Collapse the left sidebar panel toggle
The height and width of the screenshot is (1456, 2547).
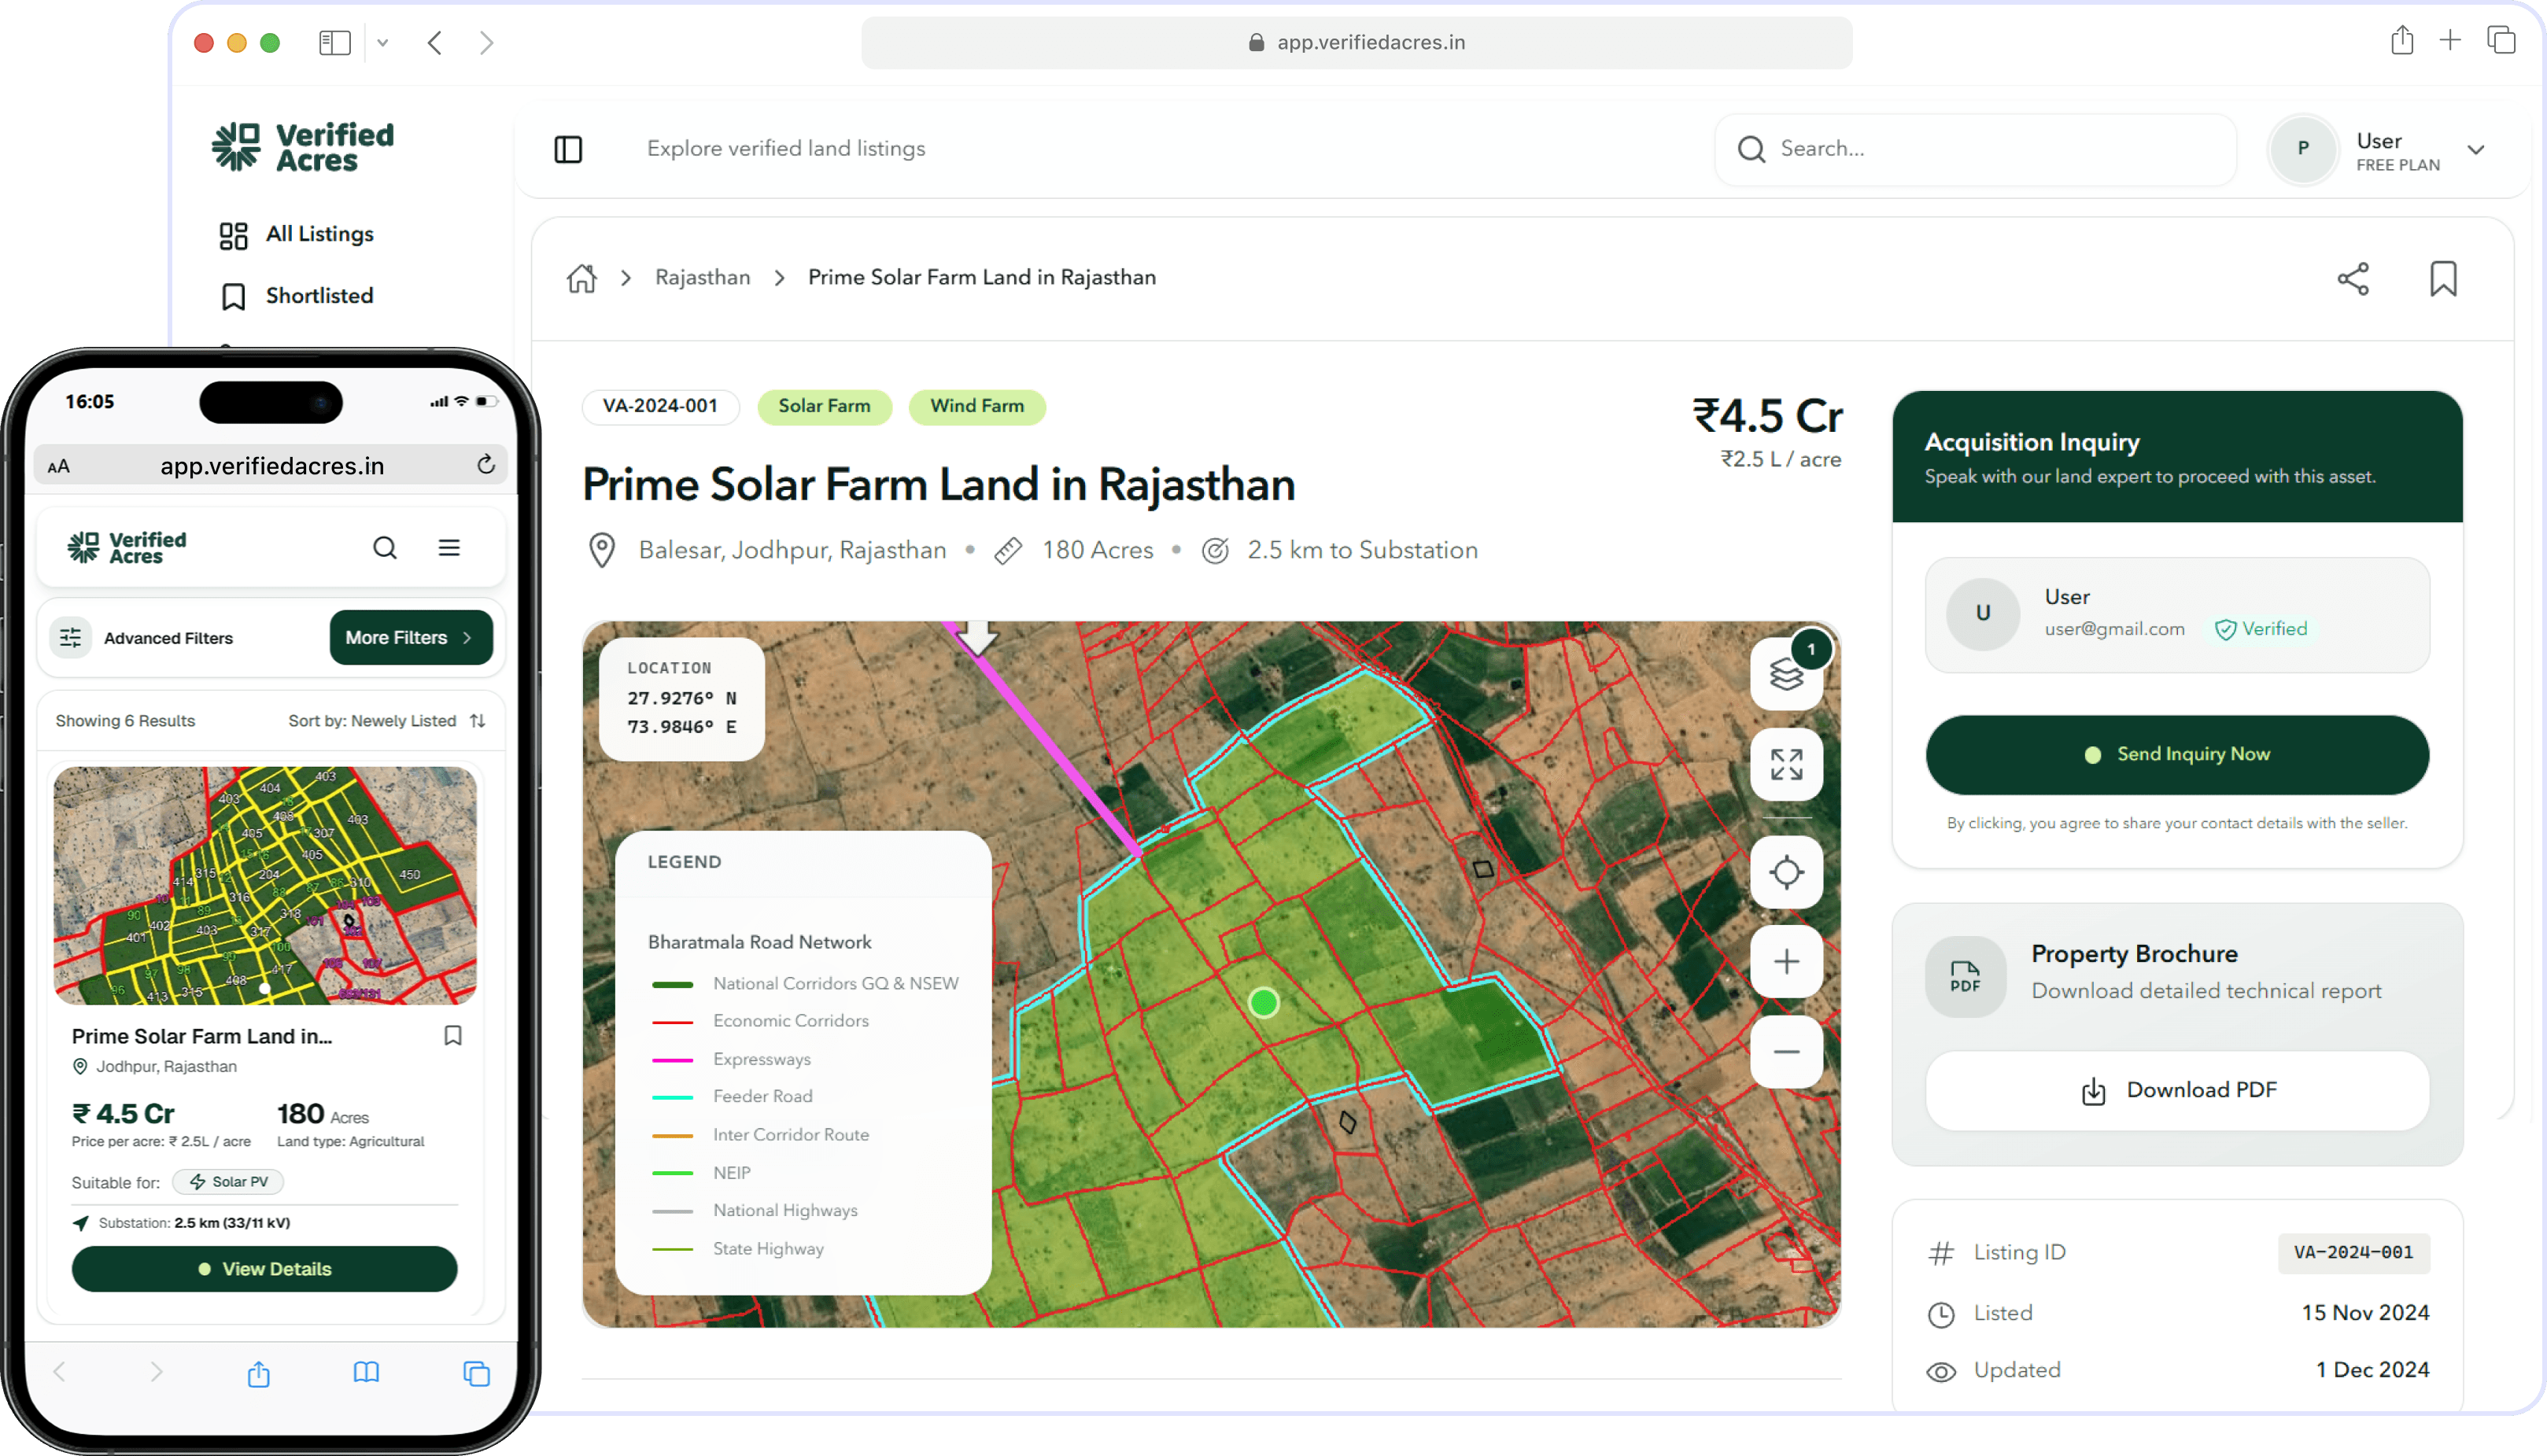(568, 149)
